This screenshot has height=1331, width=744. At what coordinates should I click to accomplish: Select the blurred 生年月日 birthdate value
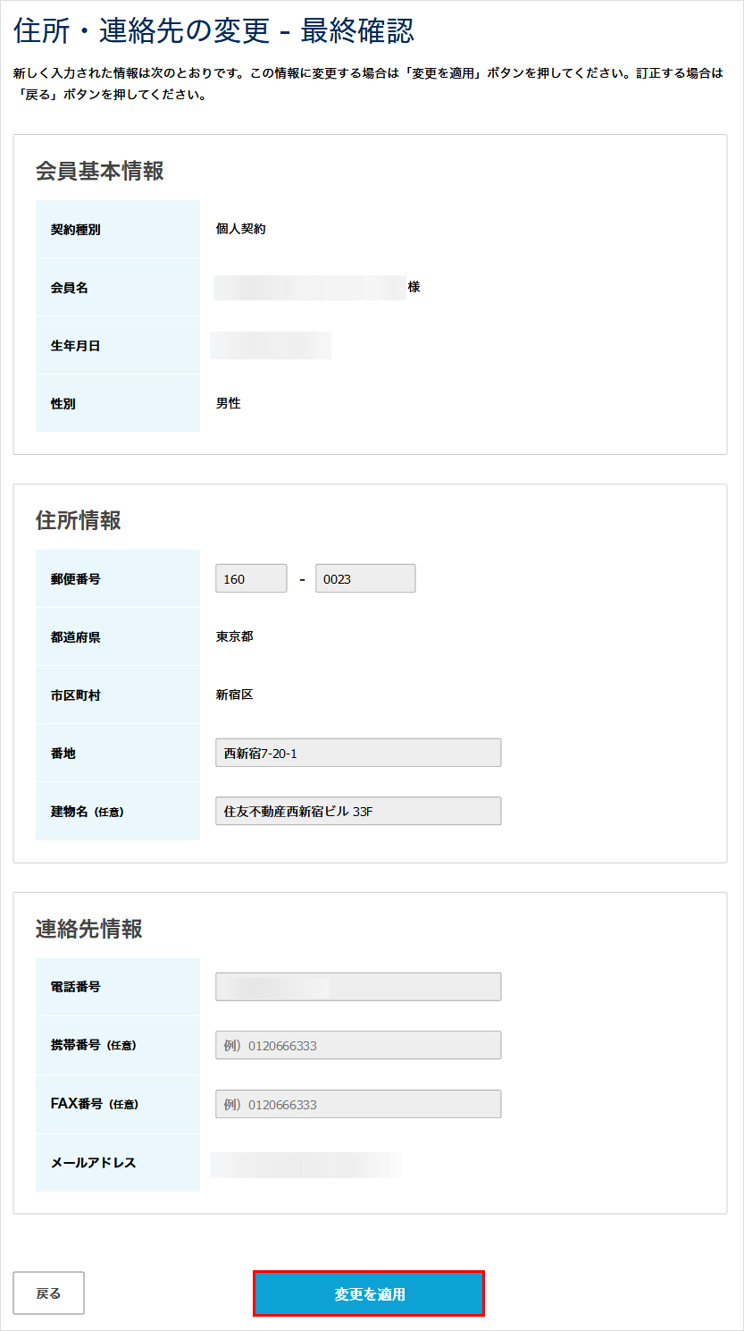point(271,345)
